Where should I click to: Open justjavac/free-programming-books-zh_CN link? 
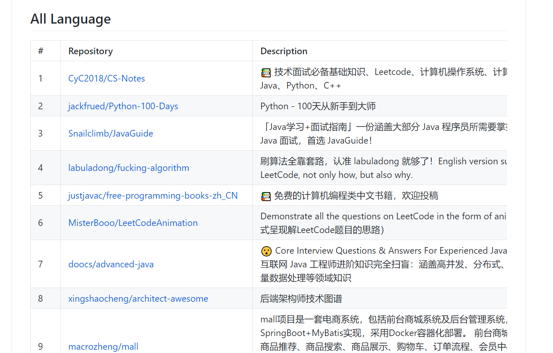tap(153, 195)
